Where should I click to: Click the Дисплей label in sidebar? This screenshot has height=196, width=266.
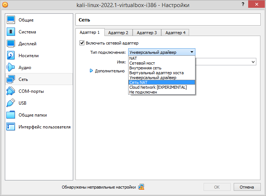point(27,44)
